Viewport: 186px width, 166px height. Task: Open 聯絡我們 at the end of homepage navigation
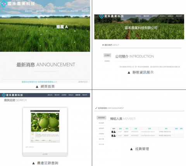point(86,11)
